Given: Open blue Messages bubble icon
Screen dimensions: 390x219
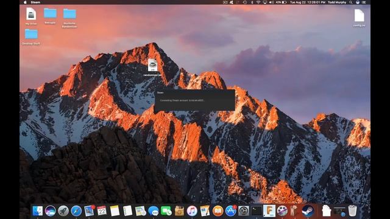Looking at the screenshot, I should 154,211.
